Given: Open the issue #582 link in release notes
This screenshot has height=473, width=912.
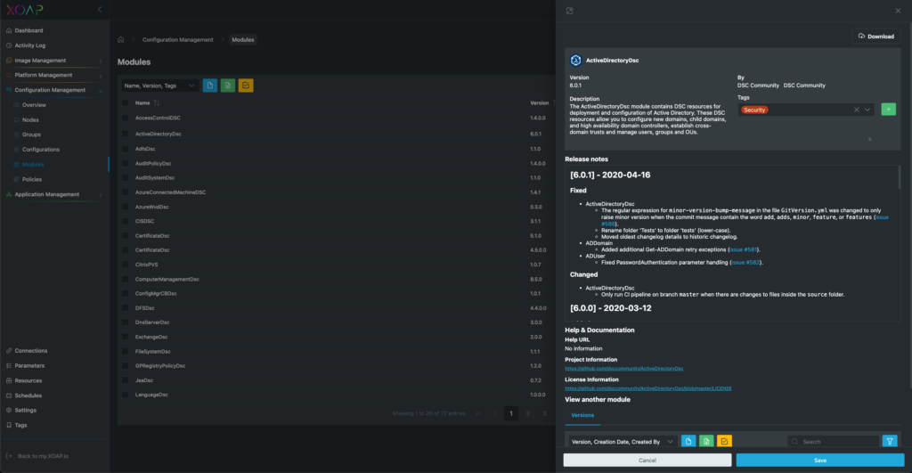Looking at the screenshot, I should point(746,263).
